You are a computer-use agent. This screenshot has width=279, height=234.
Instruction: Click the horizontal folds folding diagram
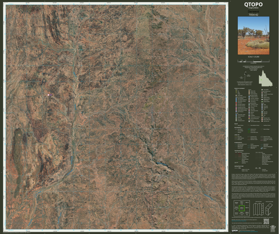tap(269, 209)
